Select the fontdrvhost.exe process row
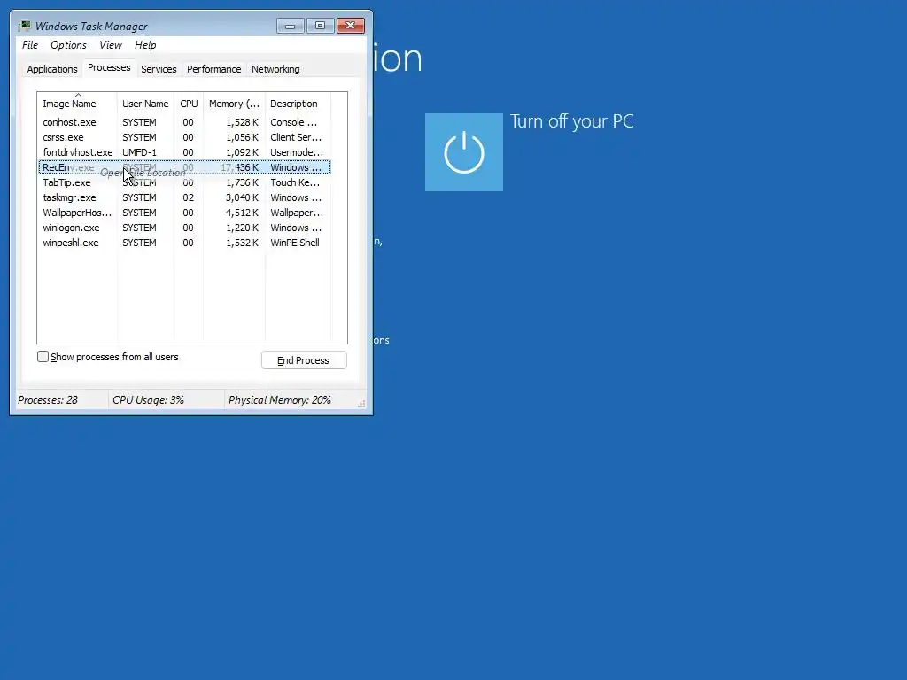The height and width of the screenshot is (680, 907). 184,152
